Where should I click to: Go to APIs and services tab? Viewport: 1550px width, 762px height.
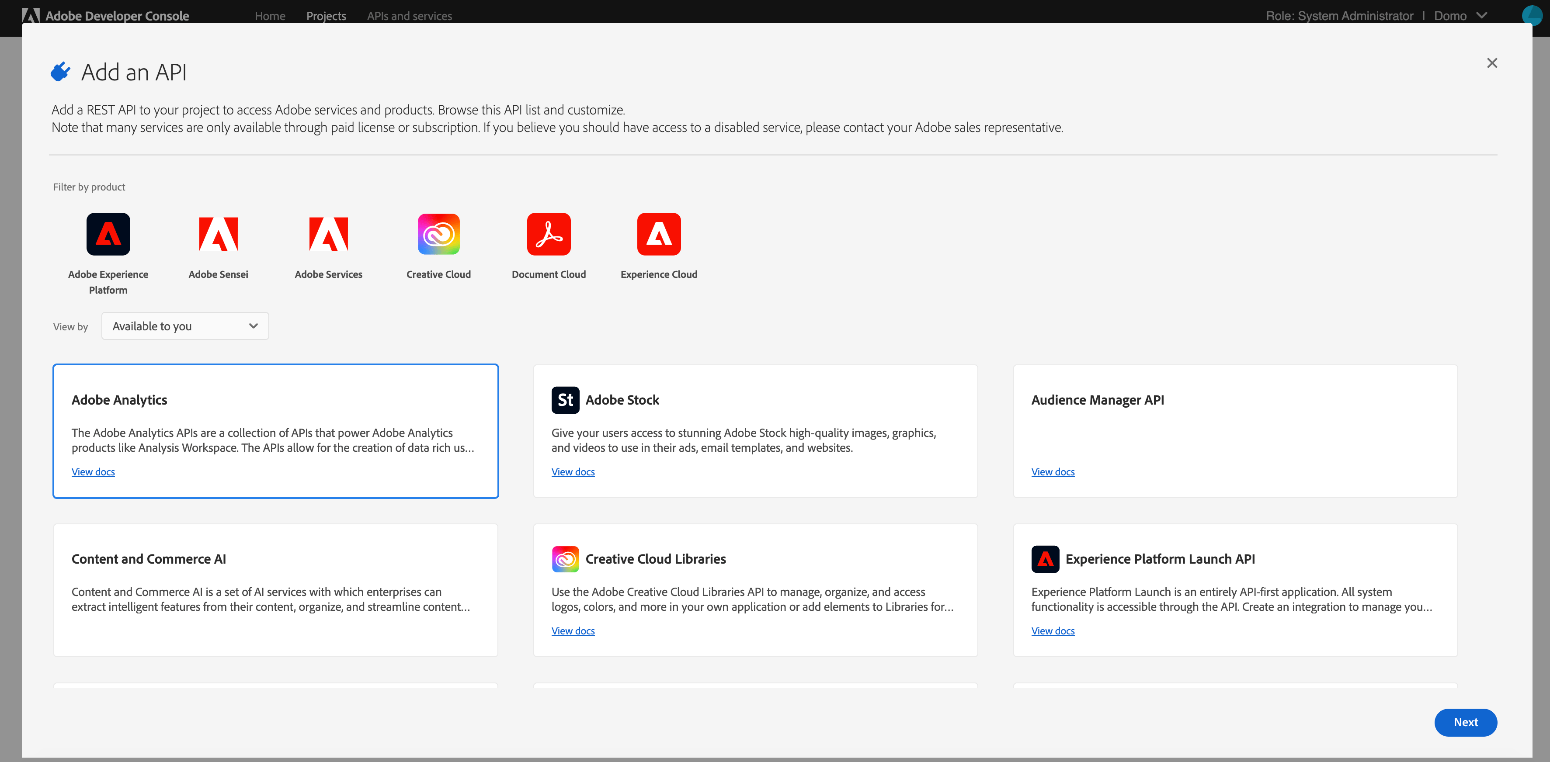tap(409, 16)
